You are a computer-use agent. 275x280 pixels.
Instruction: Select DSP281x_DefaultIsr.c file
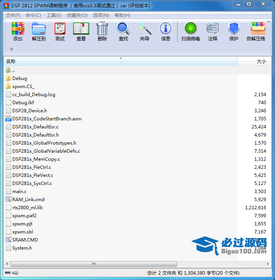[35, 127]
